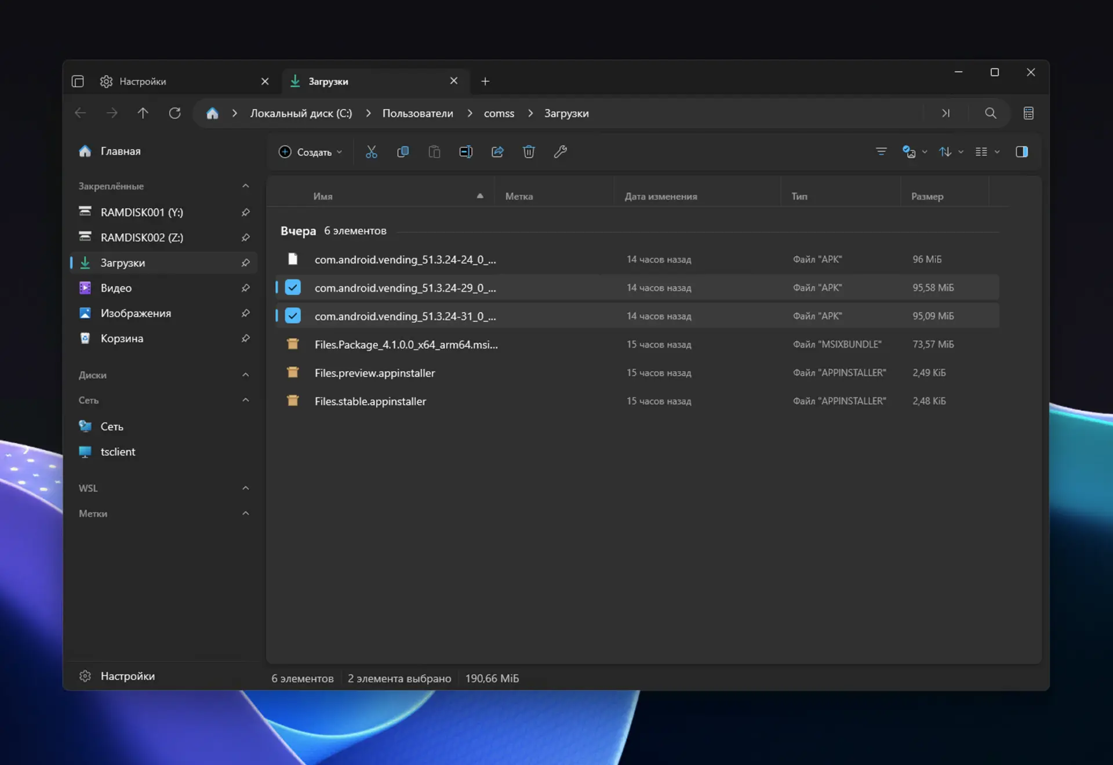
Task: Collapse the Сеть section chevron
Action: [x=245, y=400]
